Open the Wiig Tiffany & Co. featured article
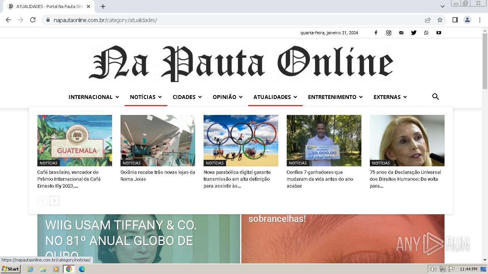488x274 pixels. [139, 239]
